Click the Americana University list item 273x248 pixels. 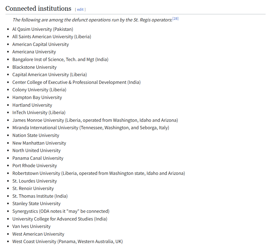pyautogui.click(x=34, y=52)
